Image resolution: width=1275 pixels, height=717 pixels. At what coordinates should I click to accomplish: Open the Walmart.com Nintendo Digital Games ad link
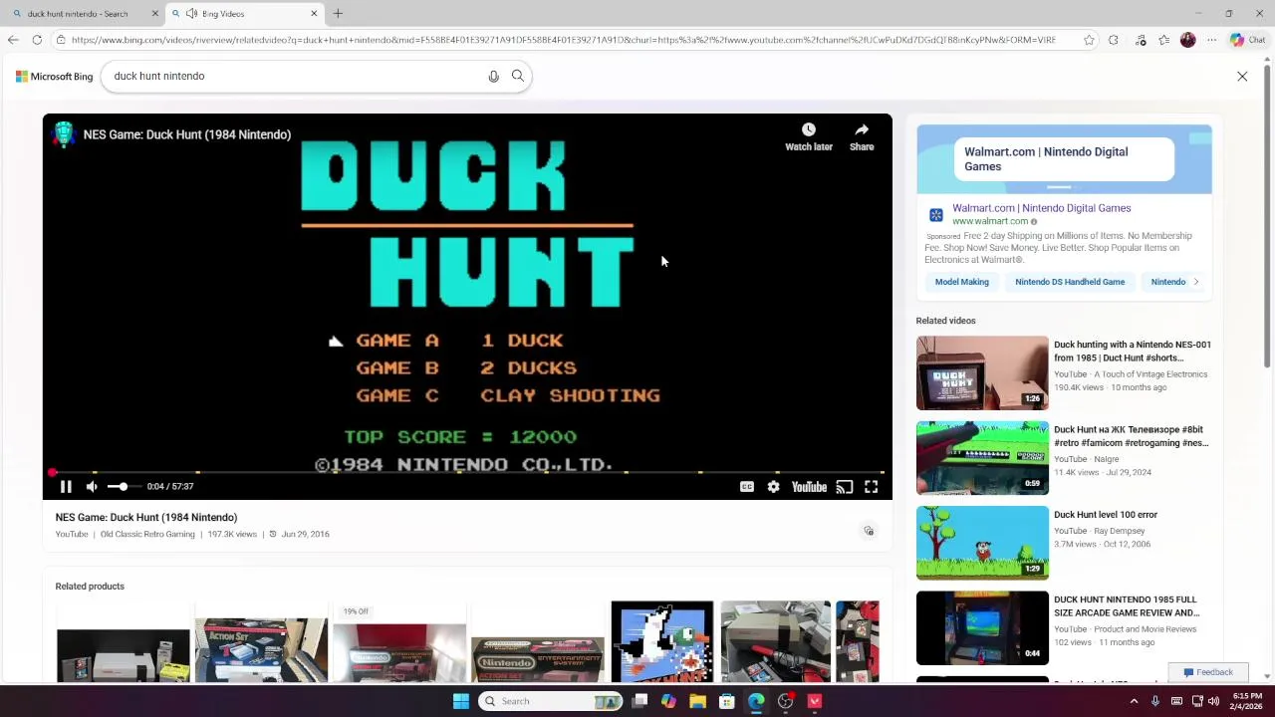tap(1041, 208)
